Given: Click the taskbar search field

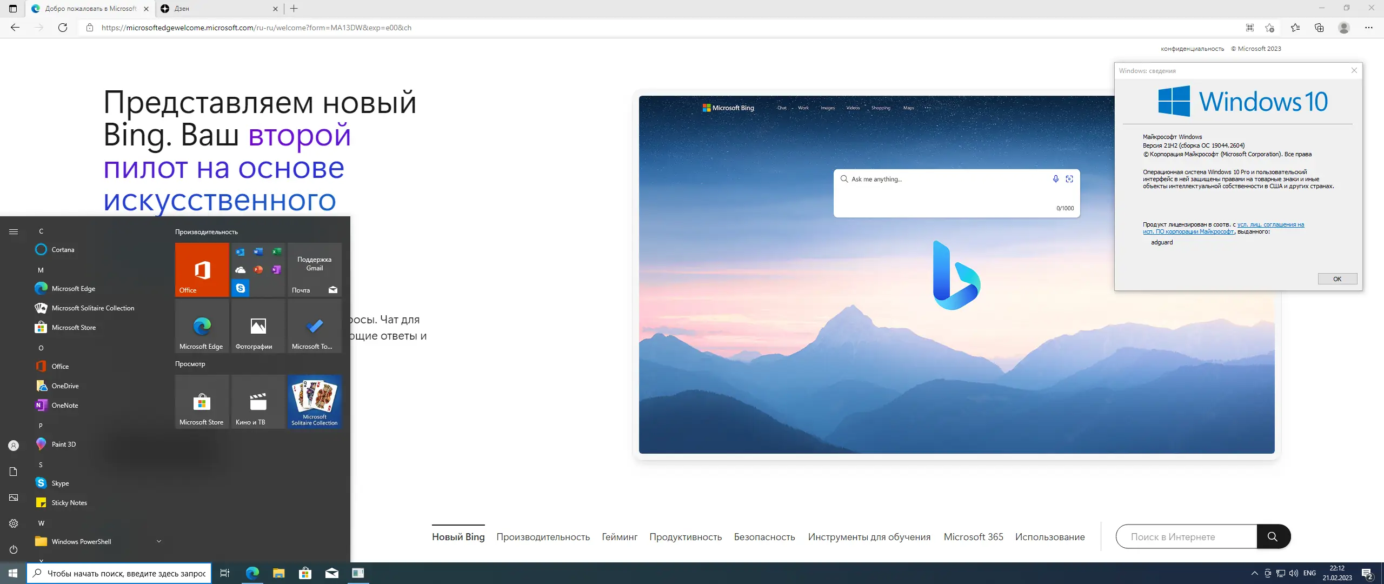Looking at the screenshot, I should click(x=119, y=573).
